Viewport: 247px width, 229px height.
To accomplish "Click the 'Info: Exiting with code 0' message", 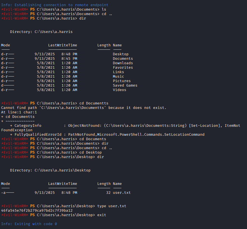I will point(29,224).
